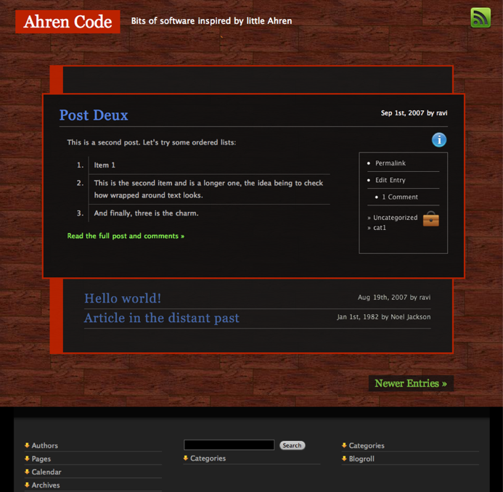Image resolution: width=503 pixels, height=492 pixels.
Task: Open the Hello world! post
Action: click(123, 298)
